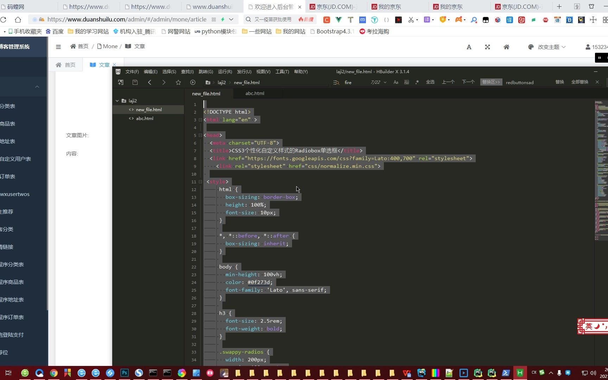608x380 pixels.
Task: Click the bookmark star icon in HBuilder
Action: coord(178,82)
